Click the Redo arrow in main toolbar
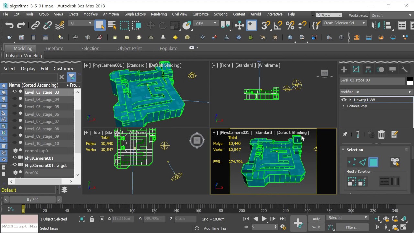Image resolution: width=414 pixels, height=233 pixels. tap(21, 25)
